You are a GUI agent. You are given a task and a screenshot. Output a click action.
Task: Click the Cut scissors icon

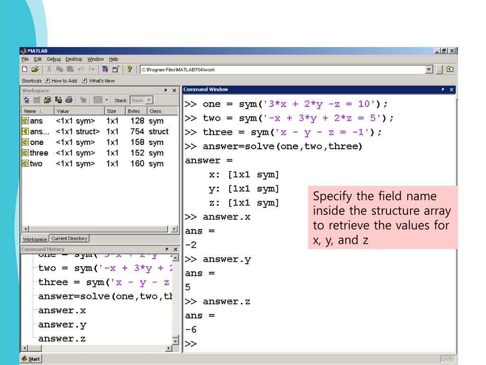49,69
